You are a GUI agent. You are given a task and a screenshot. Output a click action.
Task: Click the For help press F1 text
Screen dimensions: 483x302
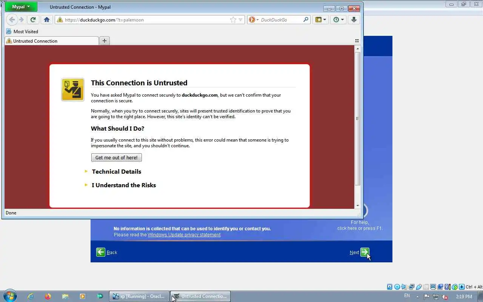tap(360, 225)
